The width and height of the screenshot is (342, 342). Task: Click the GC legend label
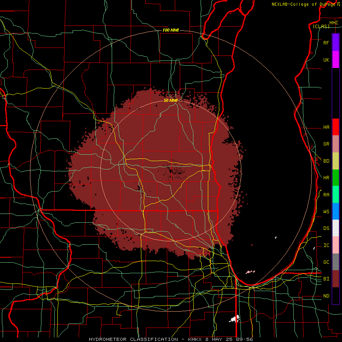[326, 262]
